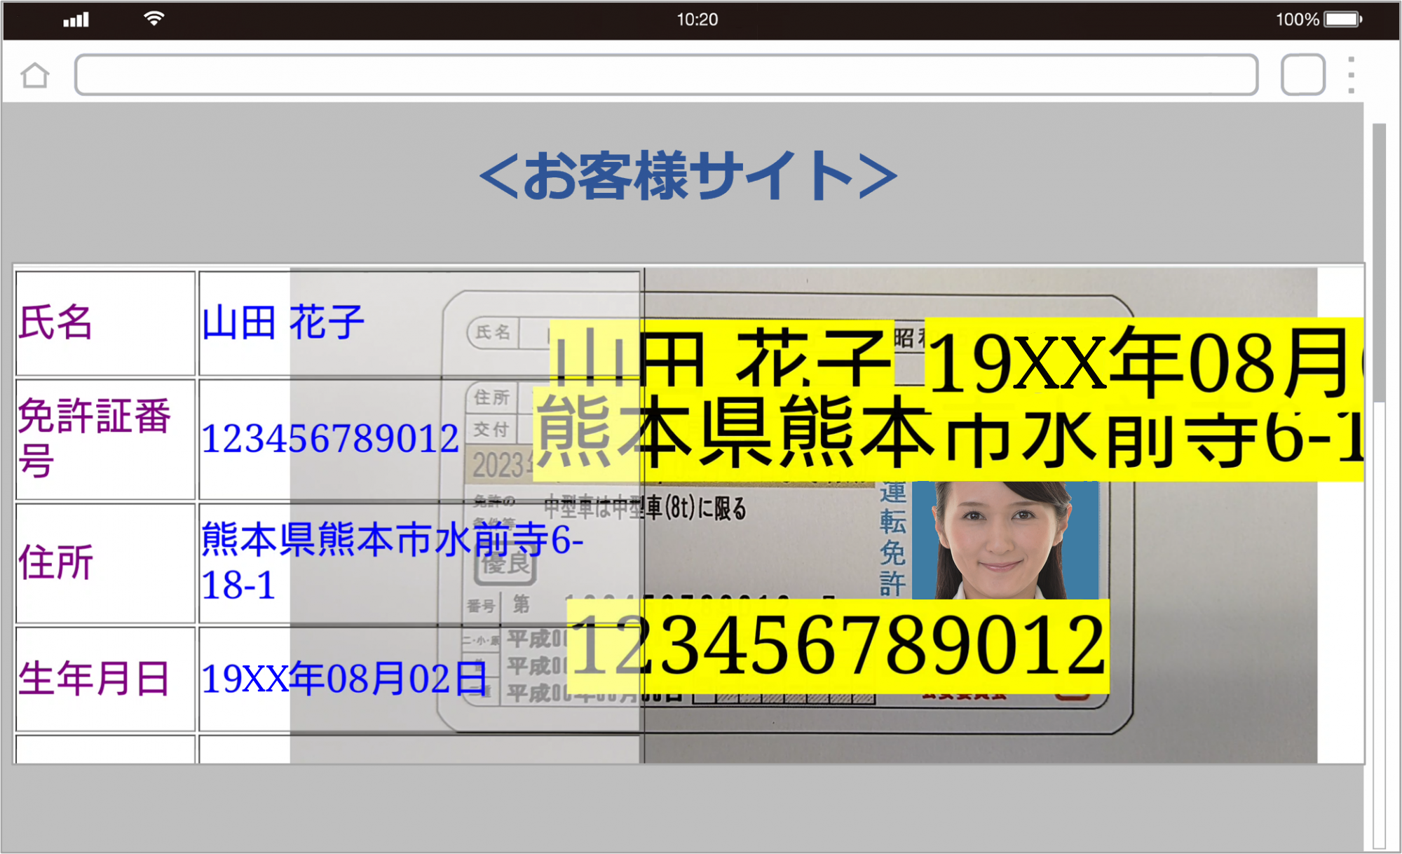This screenshot has height=854, width=1402.
Task: Select the 住所 label cell
Action: pyautogui.click(x=105, y=563)
